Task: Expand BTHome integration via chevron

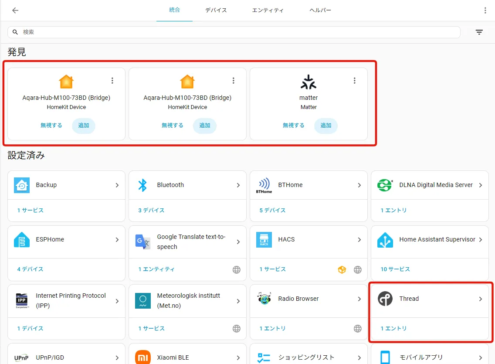Action: click(359, 185)
